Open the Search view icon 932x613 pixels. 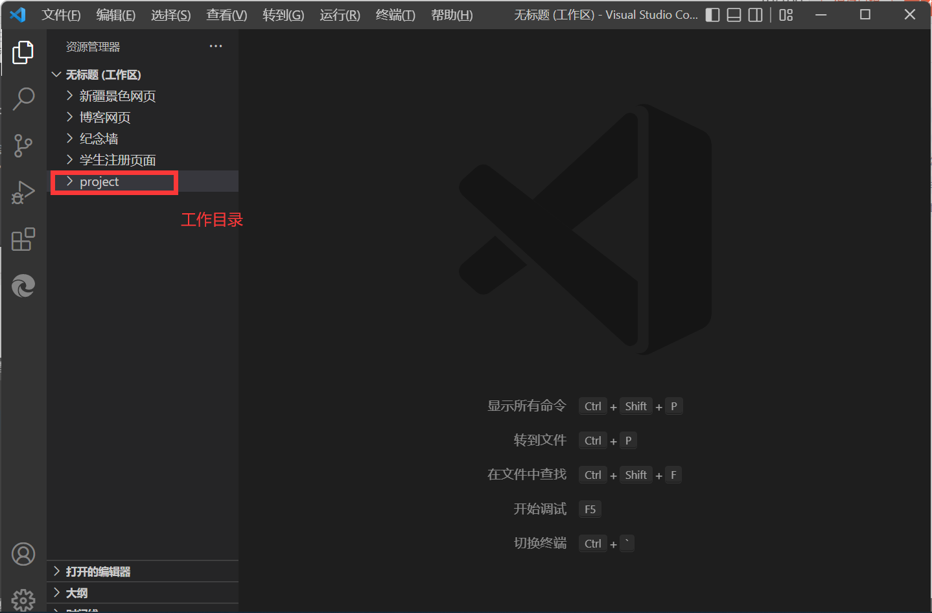(x=23, y=99)
